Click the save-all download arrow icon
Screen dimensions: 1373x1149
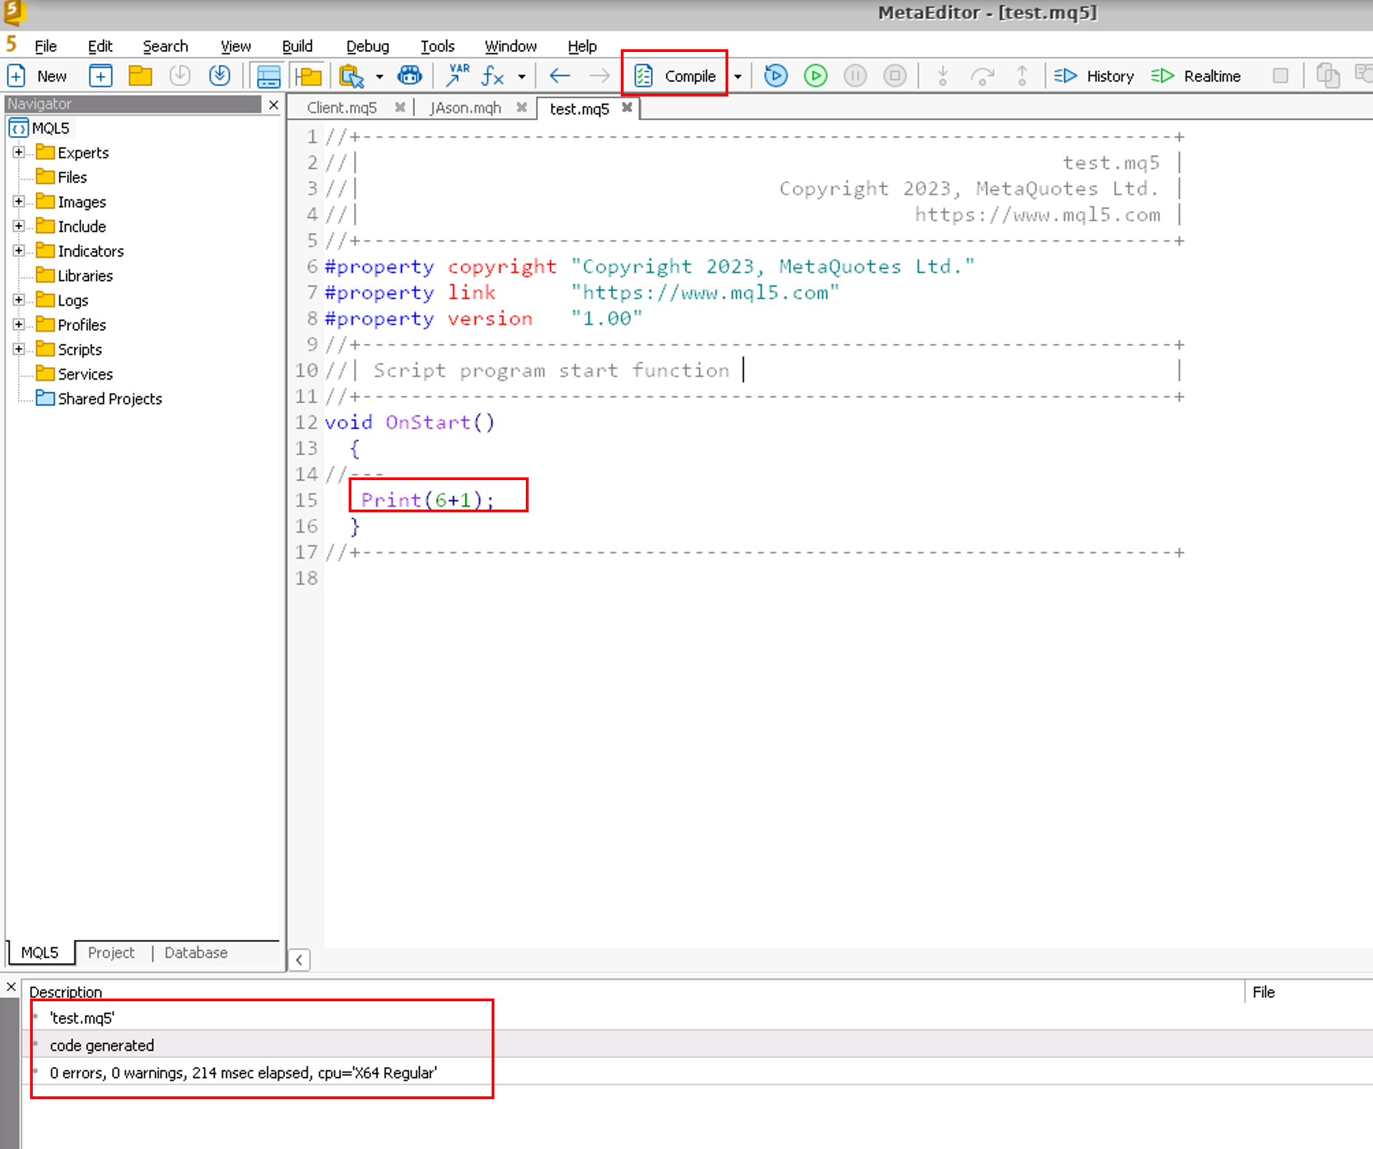pos(219,76)
